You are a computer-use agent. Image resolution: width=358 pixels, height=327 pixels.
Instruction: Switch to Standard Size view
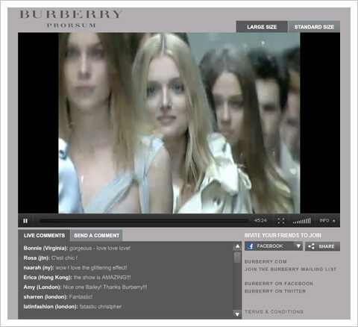tap(314, 27)
